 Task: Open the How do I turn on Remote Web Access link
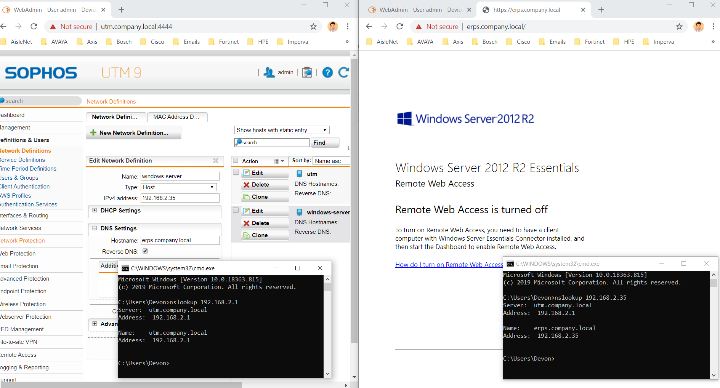449,265
